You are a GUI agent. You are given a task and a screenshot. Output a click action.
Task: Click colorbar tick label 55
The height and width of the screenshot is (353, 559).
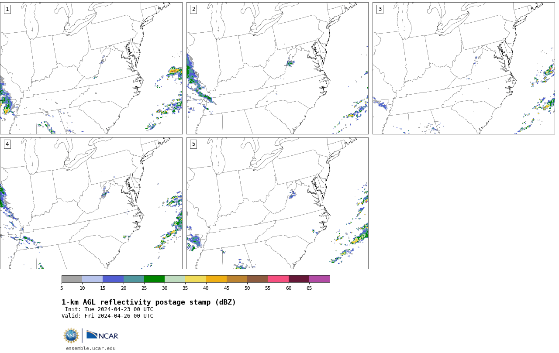[x=268, y=288]
